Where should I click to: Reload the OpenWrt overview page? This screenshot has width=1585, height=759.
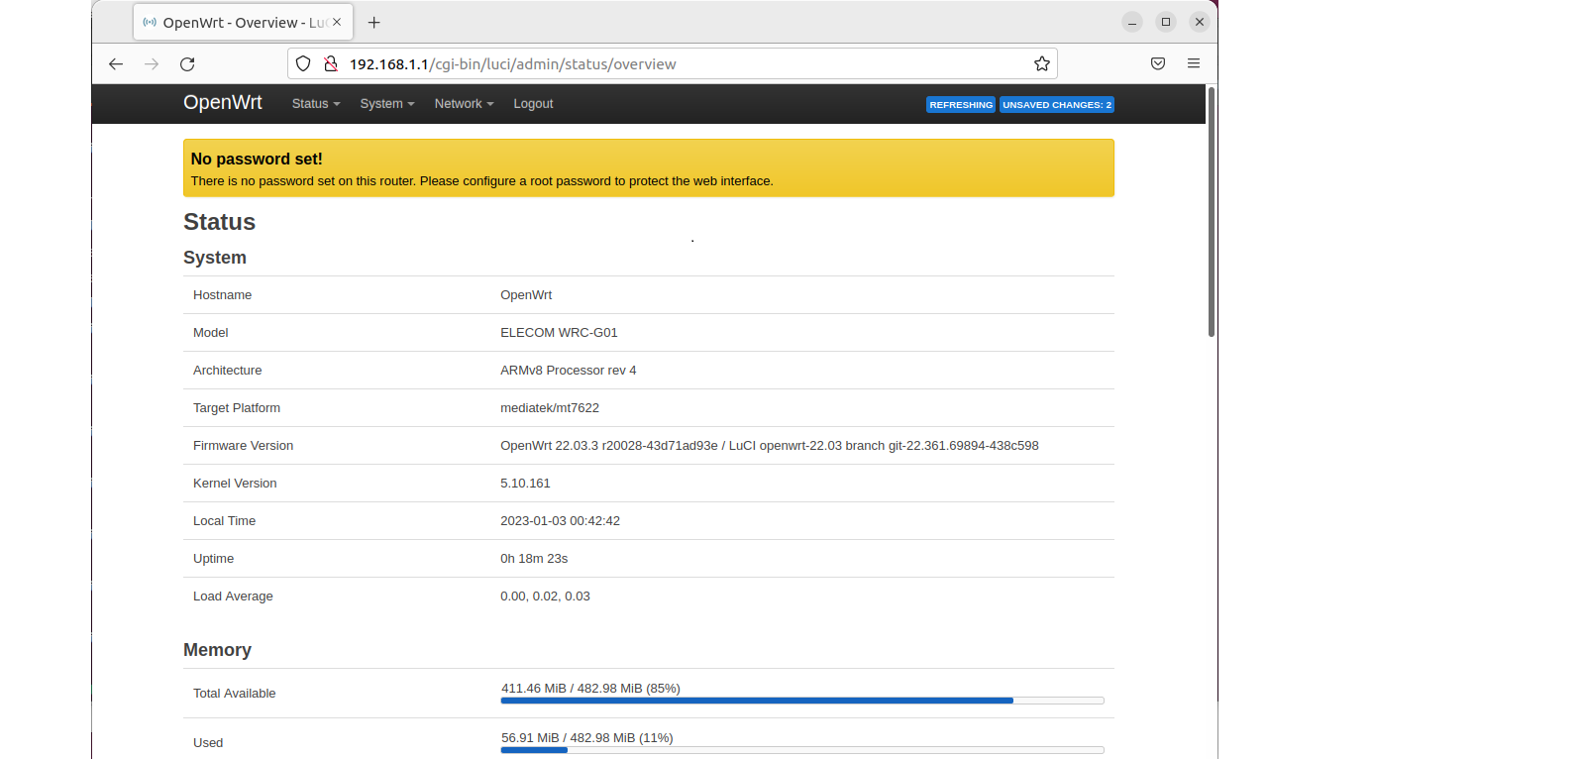coord(187,64)
